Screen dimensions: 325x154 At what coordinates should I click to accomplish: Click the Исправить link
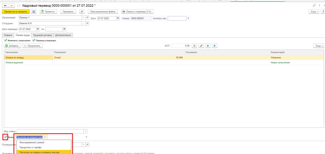coord(7,153)
